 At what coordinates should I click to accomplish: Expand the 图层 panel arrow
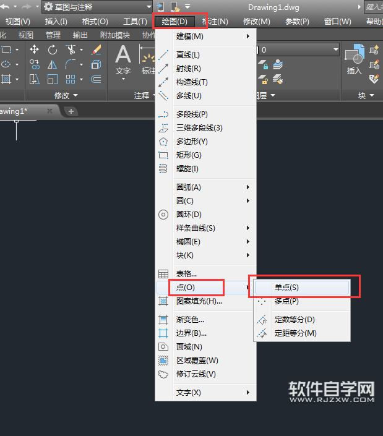(x=273, y=95)
